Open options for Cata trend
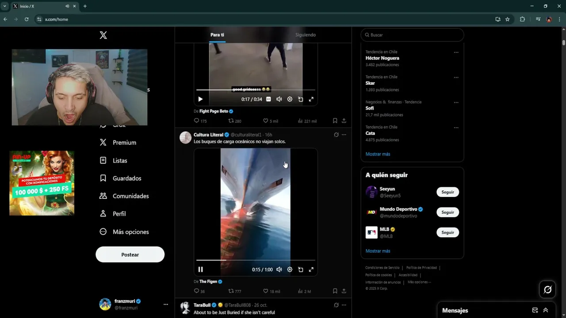This screenshot has width=566, height=318. [x=456, y=128]
